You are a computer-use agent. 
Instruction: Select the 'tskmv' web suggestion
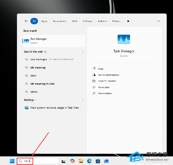pos(54,92)
